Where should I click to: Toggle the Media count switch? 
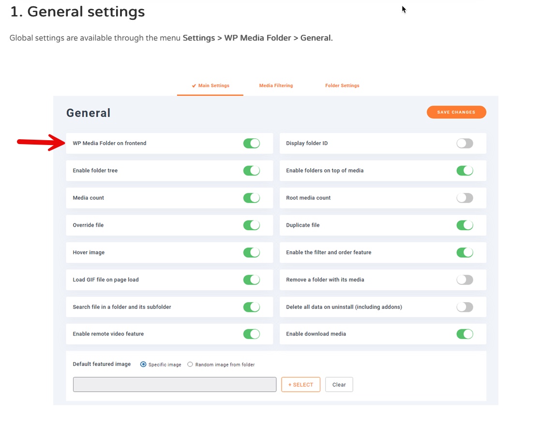(252, 198)
